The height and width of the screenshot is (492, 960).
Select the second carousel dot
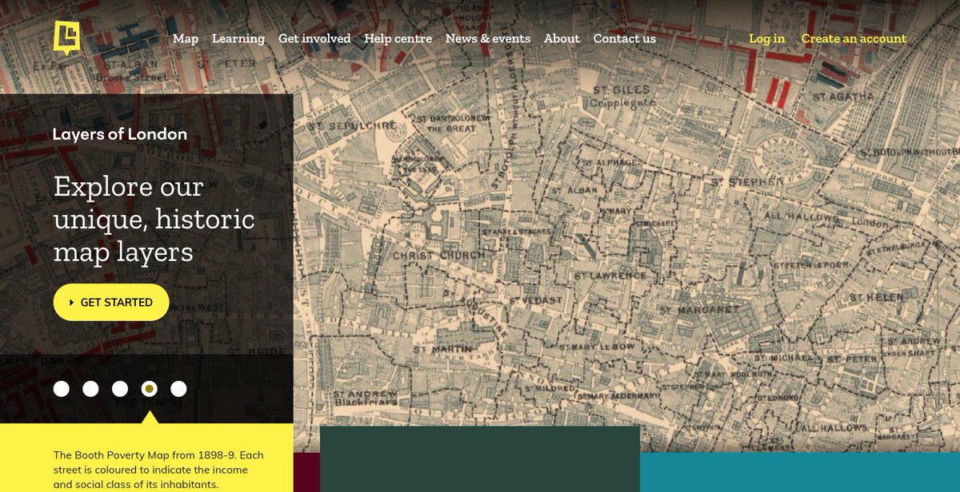pos(91,388)
